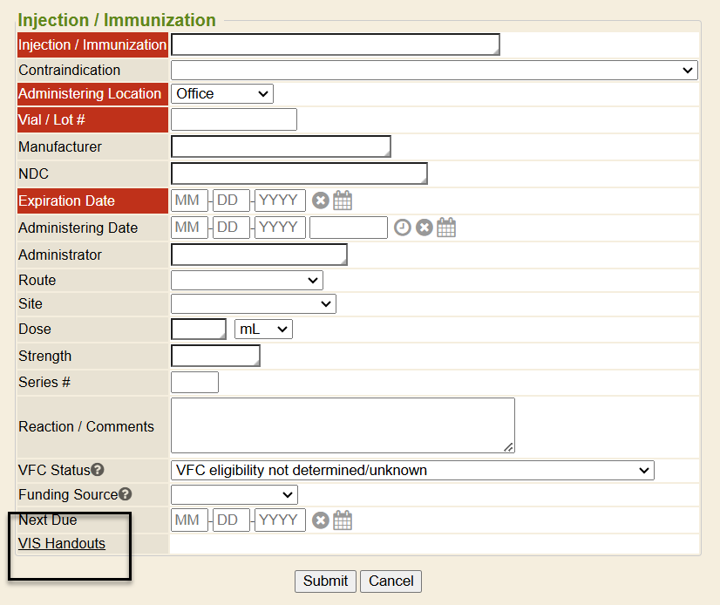
Task: Clear the Expiration Date field
Action: 321,201
